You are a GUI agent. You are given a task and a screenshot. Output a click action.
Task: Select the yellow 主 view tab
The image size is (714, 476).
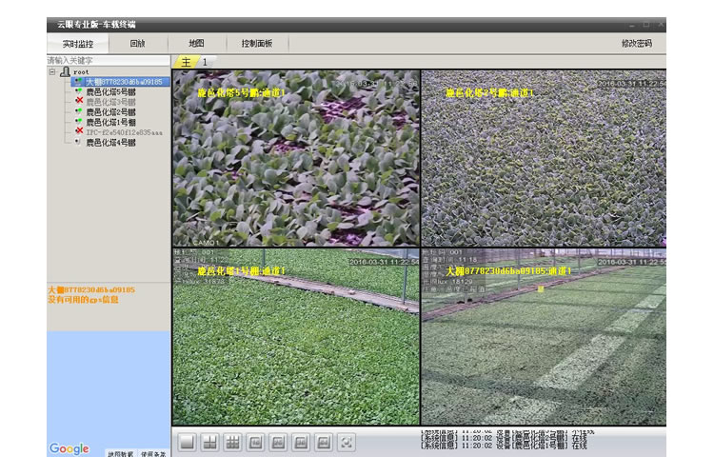pyautogui.click(x=186, y=62)
